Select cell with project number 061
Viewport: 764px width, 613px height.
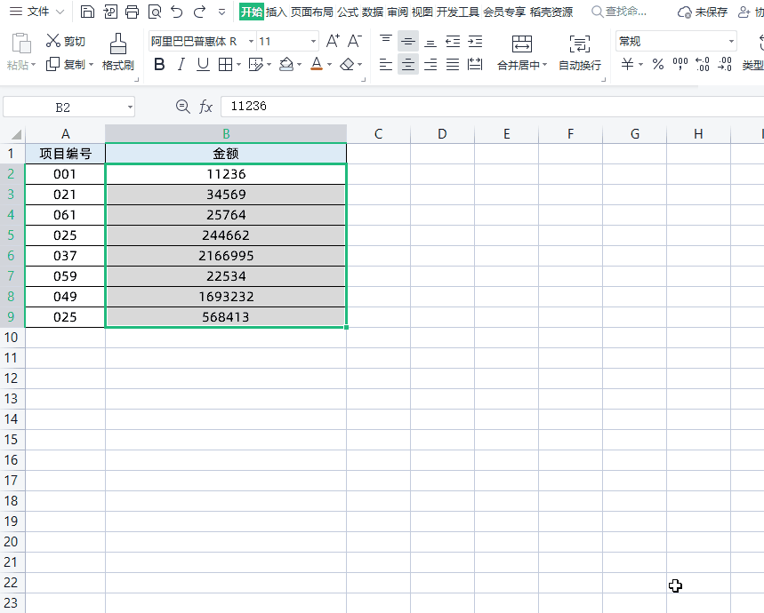click(65, 215)
